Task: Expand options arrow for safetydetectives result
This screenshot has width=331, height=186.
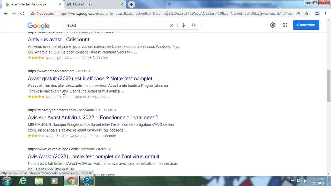Action: point(115,110)
